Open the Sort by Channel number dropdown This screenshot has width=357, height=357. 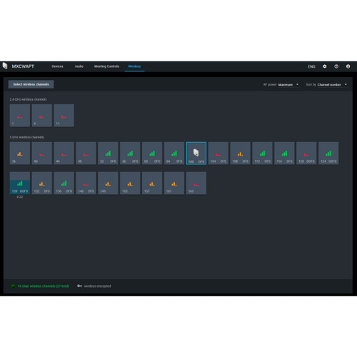[x=332, y=85]
